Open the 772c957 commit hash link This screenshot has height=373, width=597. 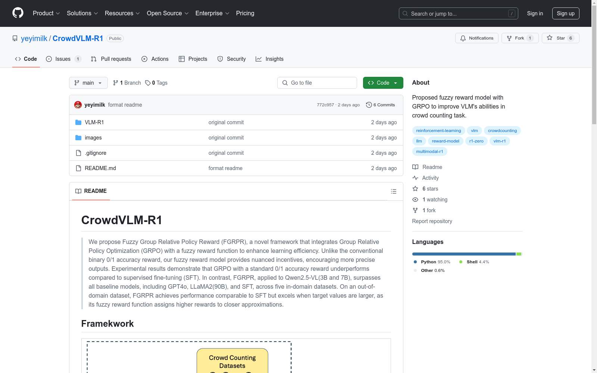tap(325, 105)
